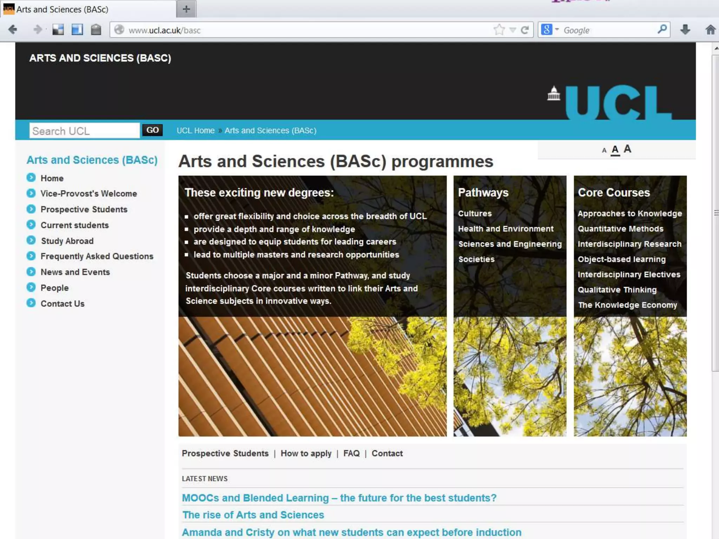Go to browser home icon
The width and height of the screenshot is (719, 539).
click(x=711, y=30)
